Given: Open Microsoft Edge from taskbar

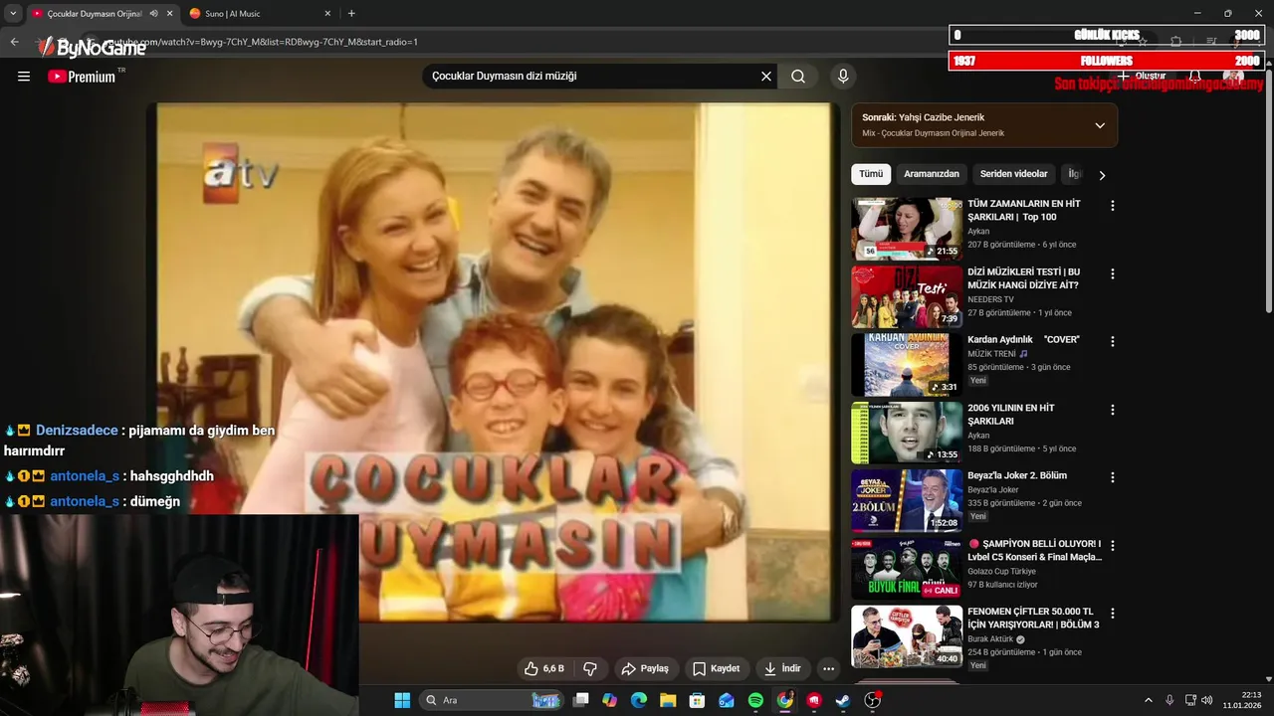Looking at the screenshot, I should pyautogui.click(x=639, y=700).
